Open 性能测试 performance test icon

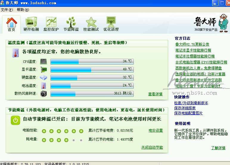point(91,23)
